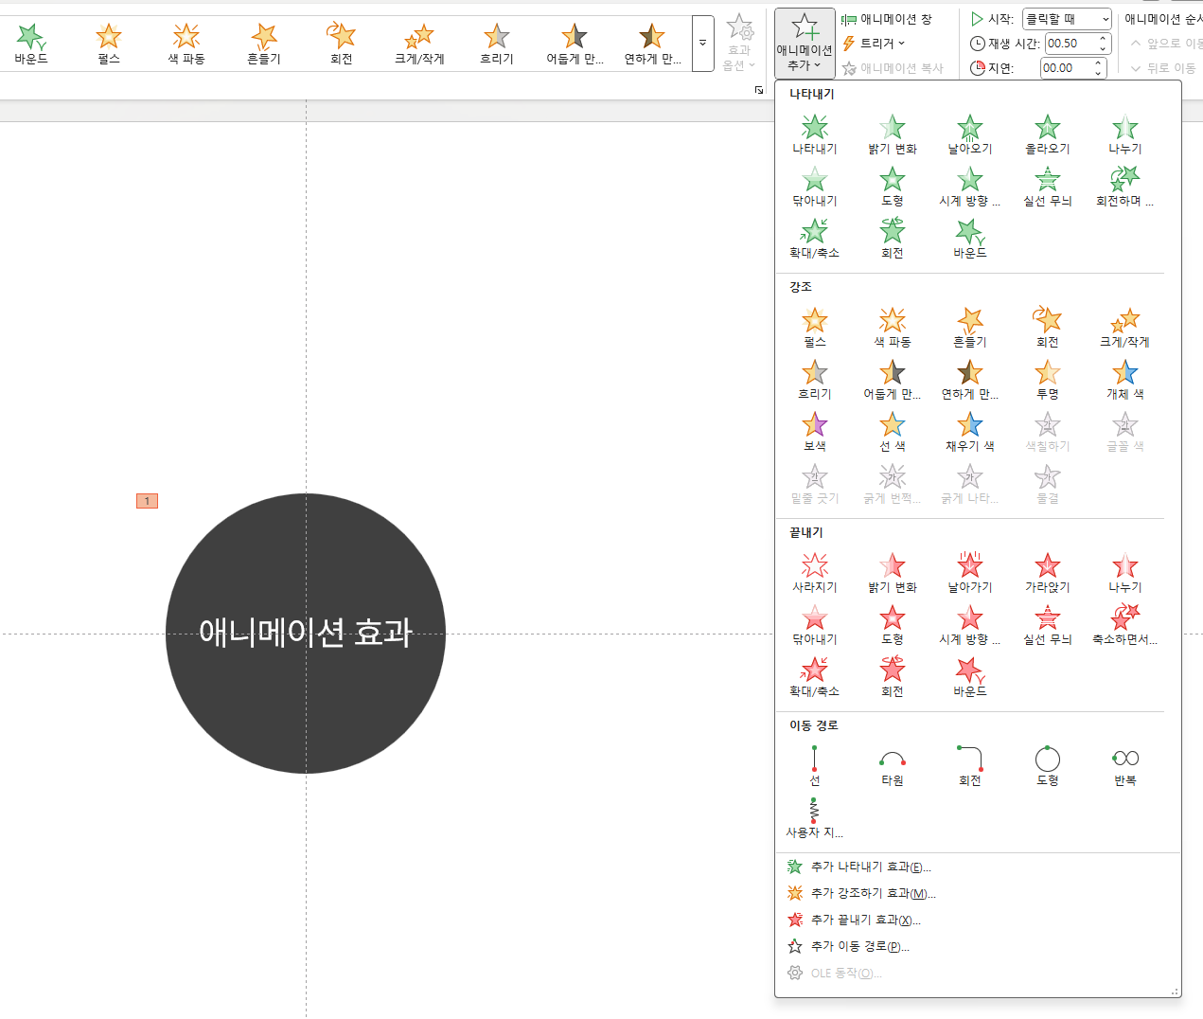Select the 선 색 emphasis effect
This screenshot has width=1203, height=1019.
point(893,432)
